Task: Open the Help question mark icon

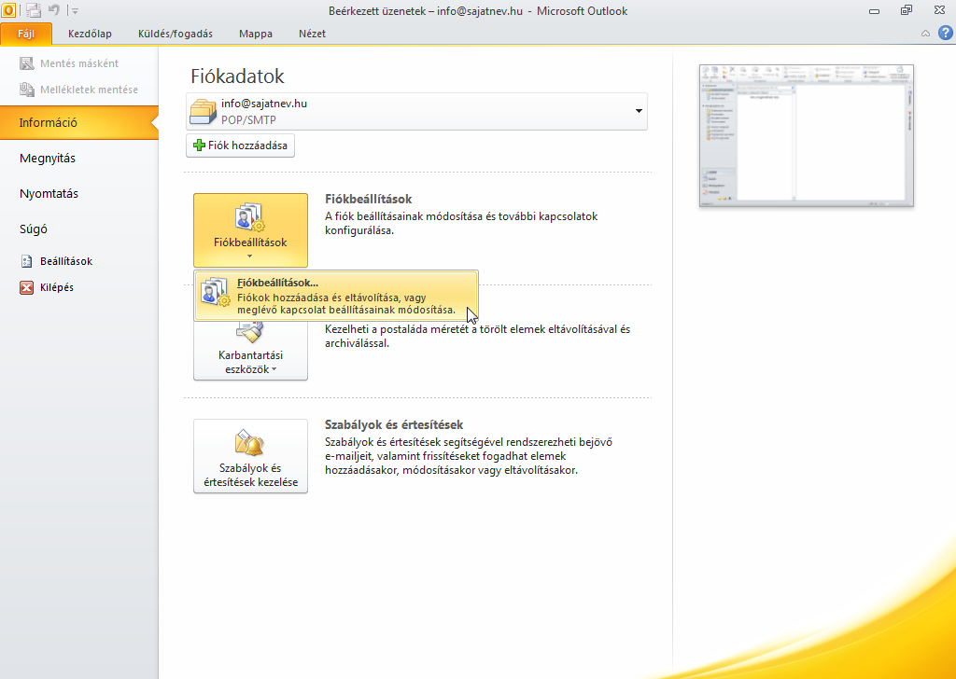Action: (x=945, y=33)
